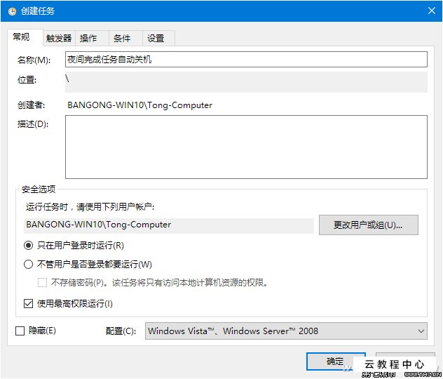Toggle the 不存储密码 checkbox
The height and width of the screenshot is (379, 443).
[42, 283]
